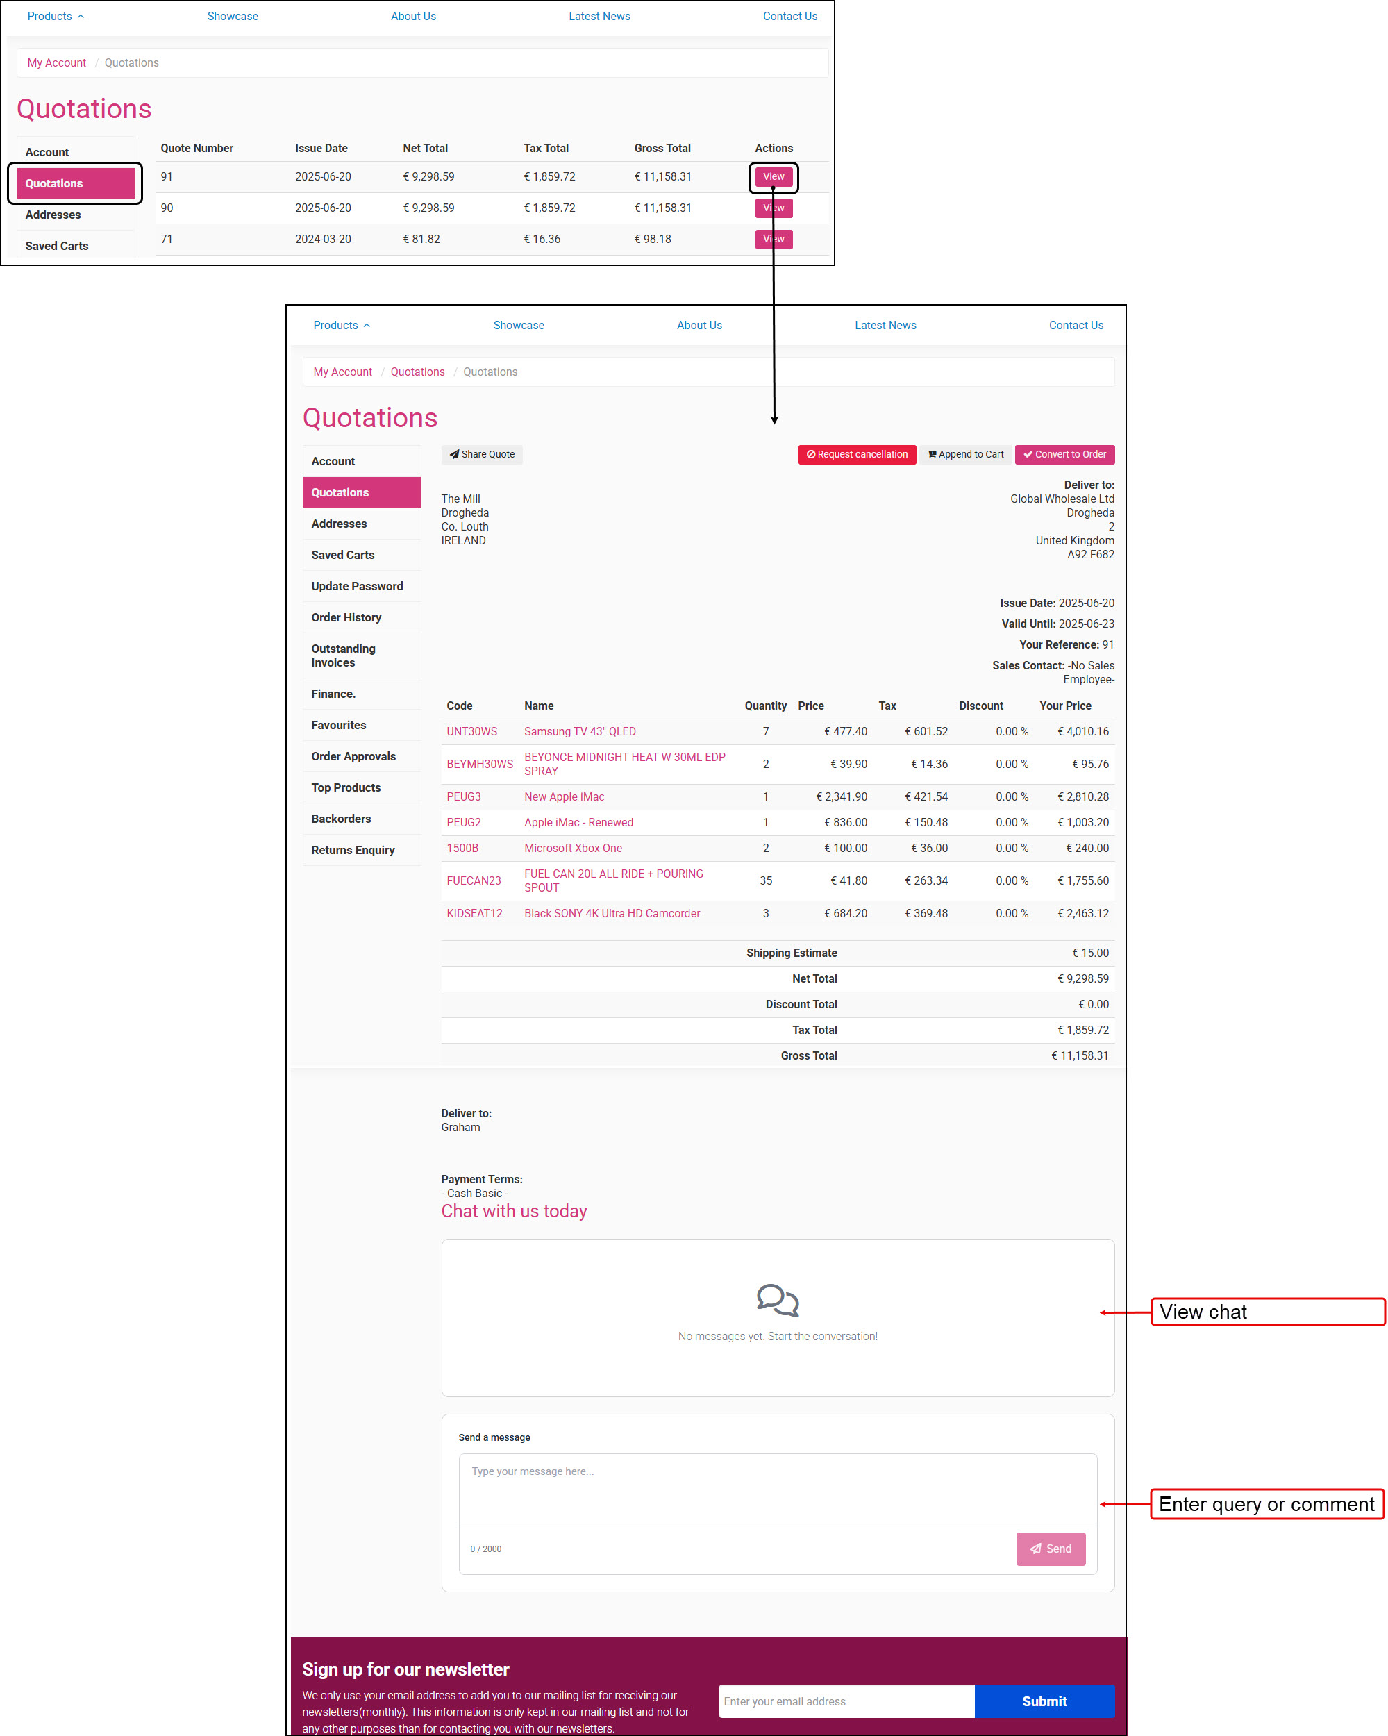Submit newsletter signup

tap(1044, 1701)
